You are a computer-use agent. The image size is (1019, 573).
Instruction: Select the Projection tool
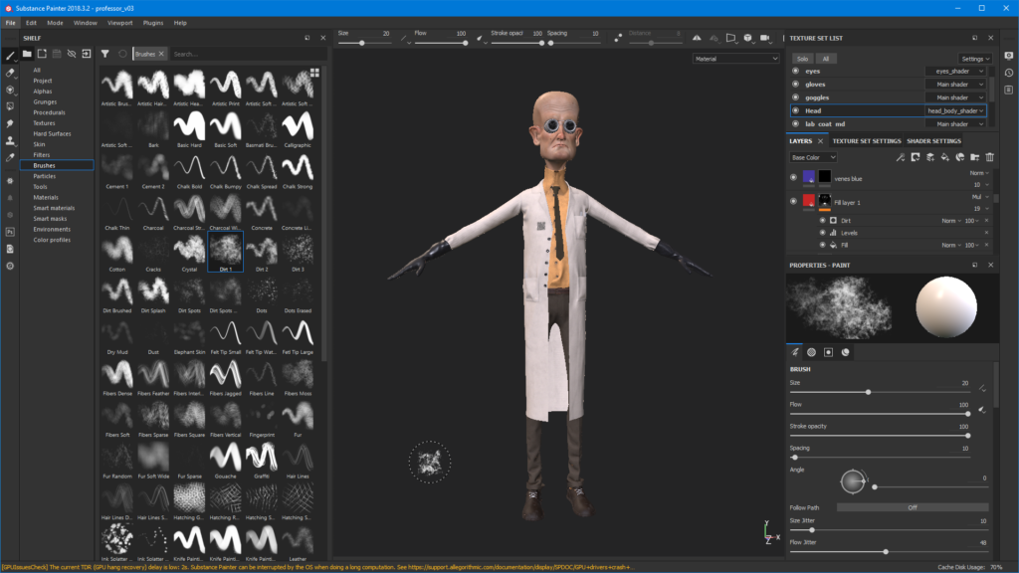tap(10, 90)
